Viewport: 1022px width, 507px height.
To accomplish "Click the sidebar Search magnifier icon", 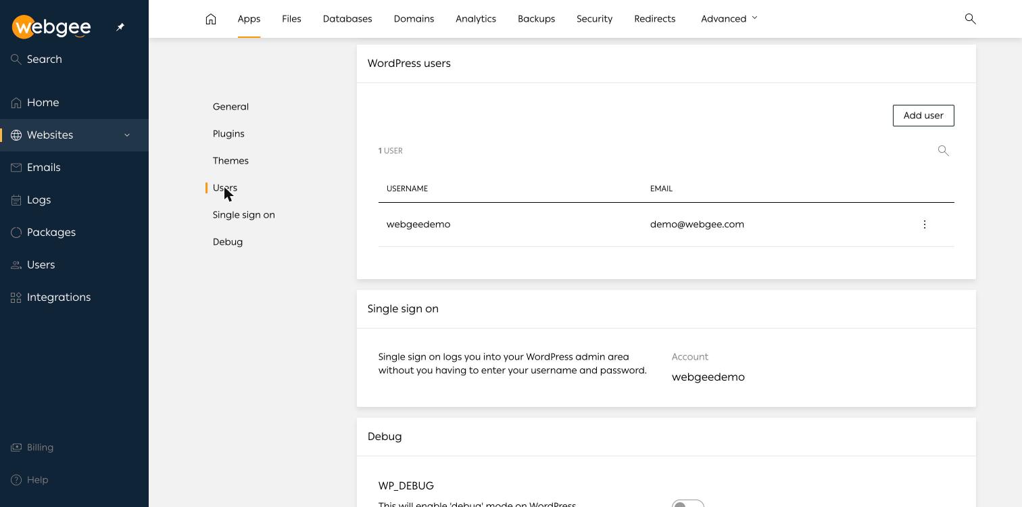I will [16, 59].
